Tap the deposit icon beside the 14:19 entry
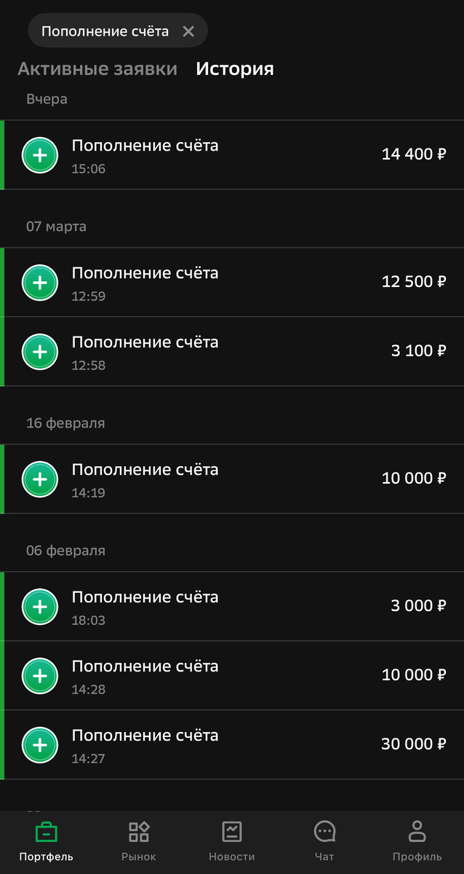 40,479
